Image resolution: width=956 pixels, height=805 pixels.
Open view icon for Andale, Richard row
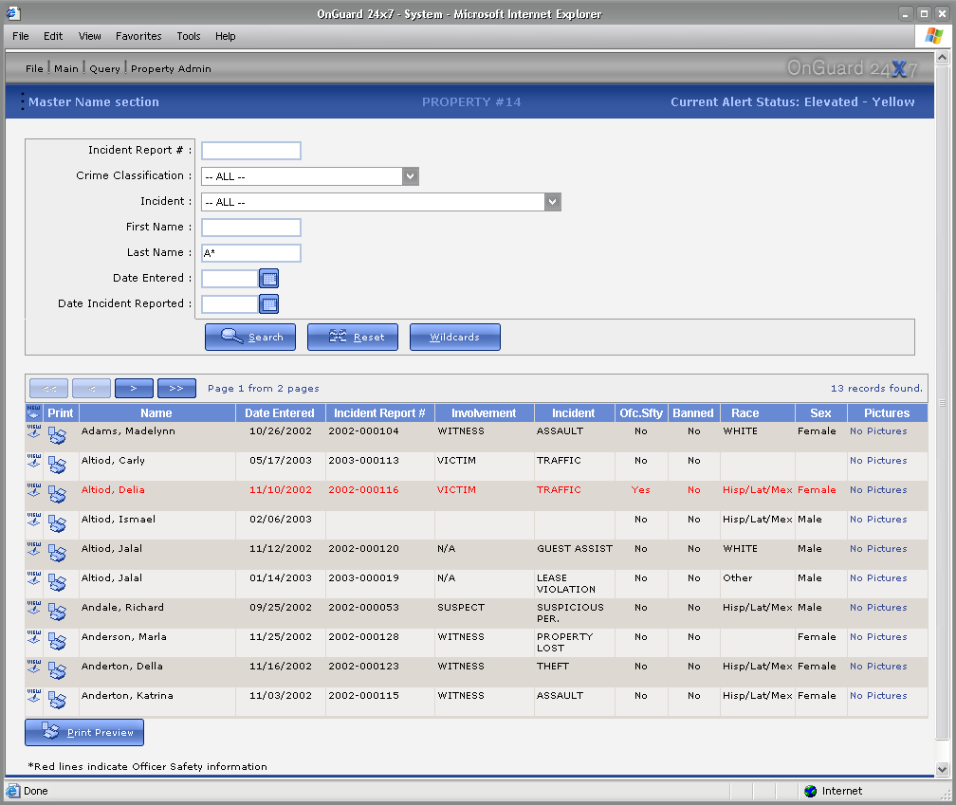(x=33, y=608)
